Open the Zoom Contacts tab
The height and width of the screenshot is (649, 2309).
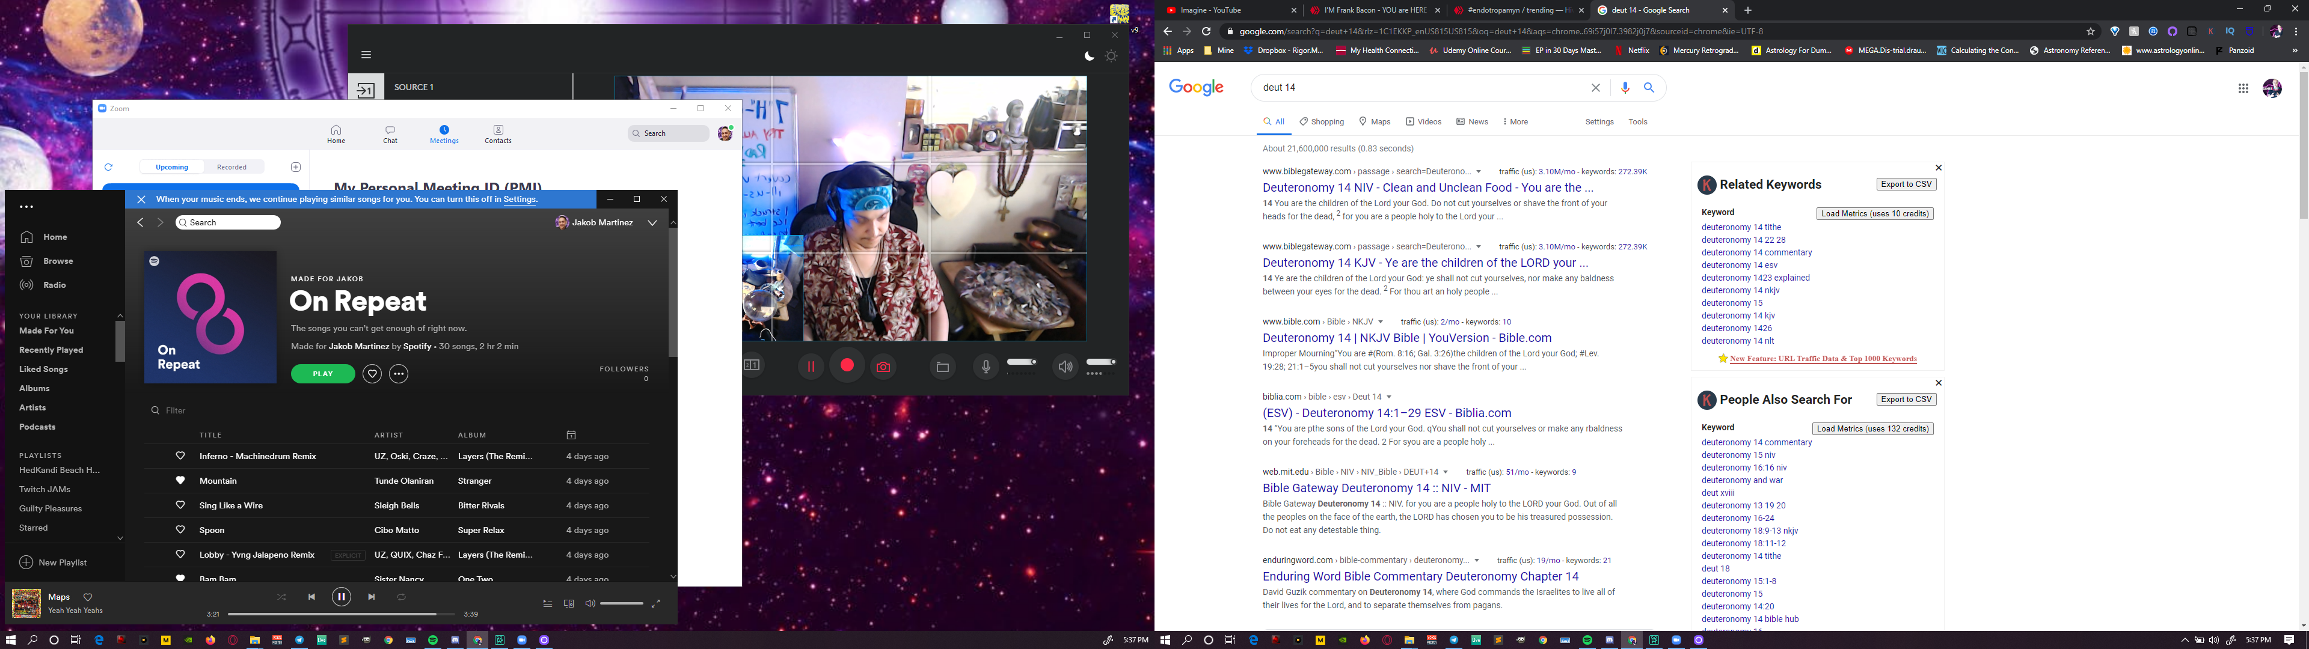pos(498,135)
